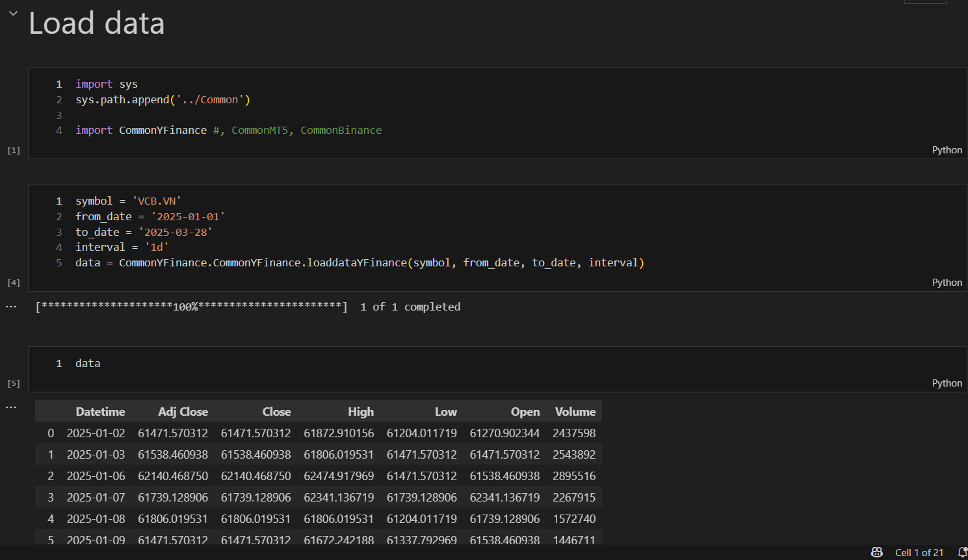Click execution count [4] label
Screen dimensions: 968x560
coord(14,283)
